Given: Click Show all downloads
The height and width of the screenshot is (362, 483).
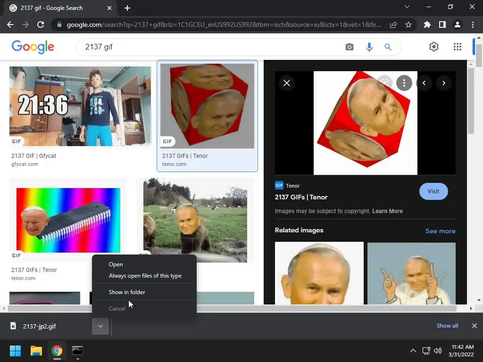Looking at the screenshot, I should point(447,326).
